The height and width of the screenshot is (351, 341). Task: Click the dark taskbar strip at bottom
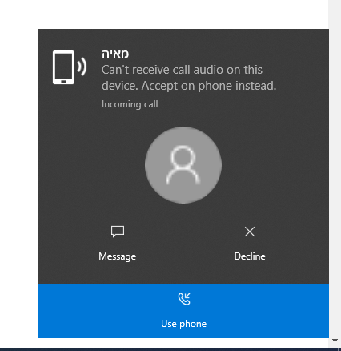tap(170, 349)
